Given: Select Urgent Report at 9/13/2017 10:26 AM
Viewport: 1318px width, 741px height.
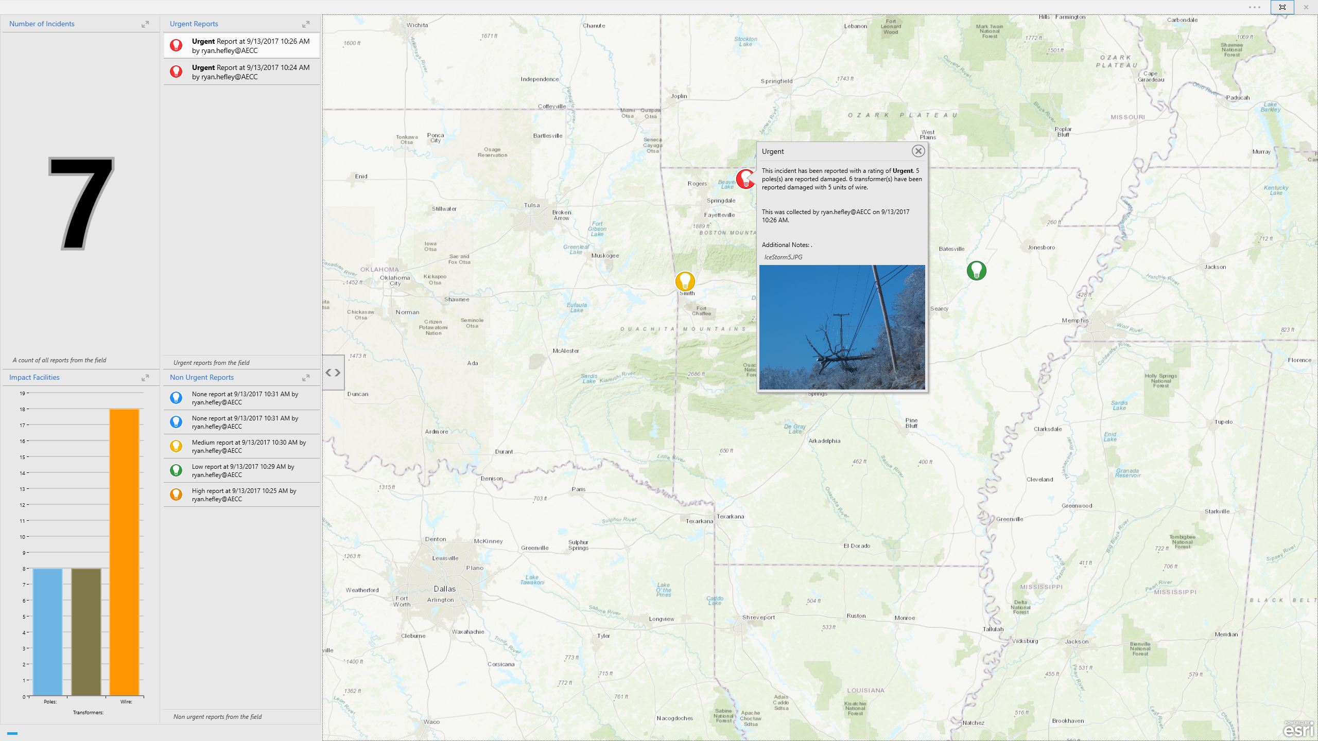Looking at the screenshot, I should [241, 45].
